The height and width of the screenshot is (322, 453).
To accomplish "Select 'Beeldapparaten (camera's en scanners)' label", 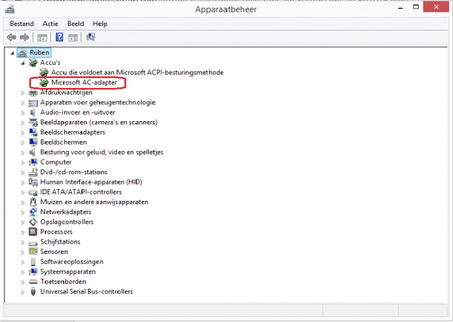I will pyautogui.click(x=99, y=122).
